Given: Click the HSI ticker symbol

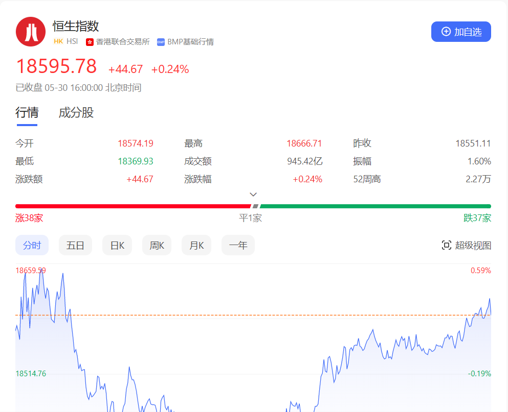Looking at the screenshot, I should (x=72, y=41).
